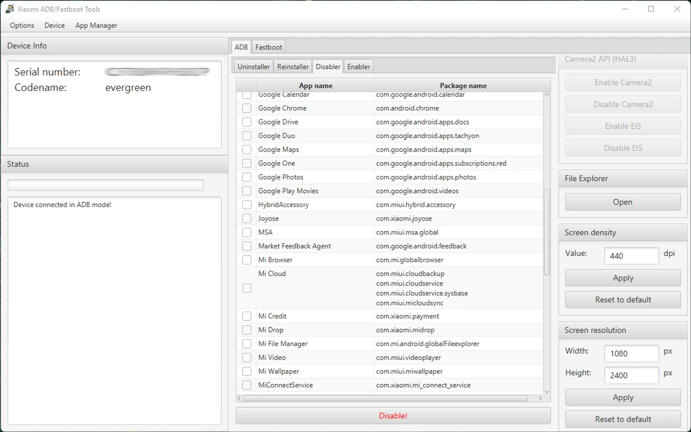Click the Disable EIS button
The image size is (691, 432).
pyautogui.click(x=623, y=148)
